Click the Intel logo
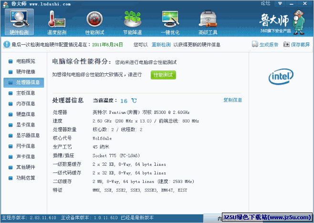This screenshot has height=223, width=314. [x=281, y=76]
